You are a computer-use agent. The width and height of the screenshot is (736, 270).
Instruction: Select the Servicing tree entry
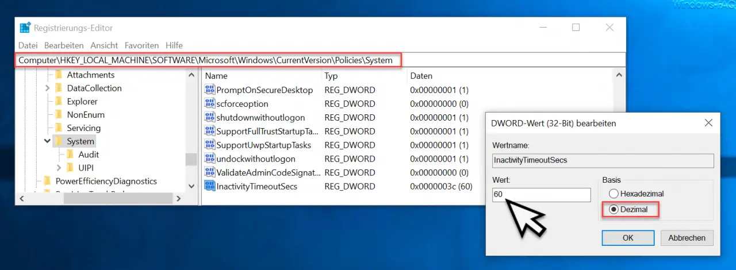pyautogui.click(x=83, y=128)
